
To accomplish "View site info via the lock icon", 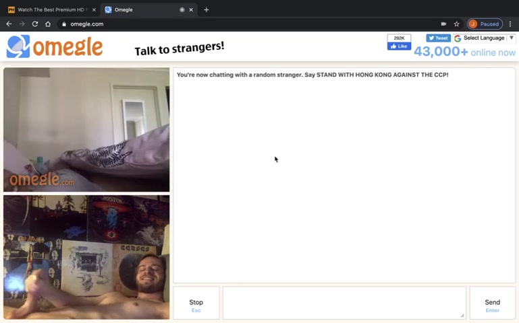I will tap(64, 24).
